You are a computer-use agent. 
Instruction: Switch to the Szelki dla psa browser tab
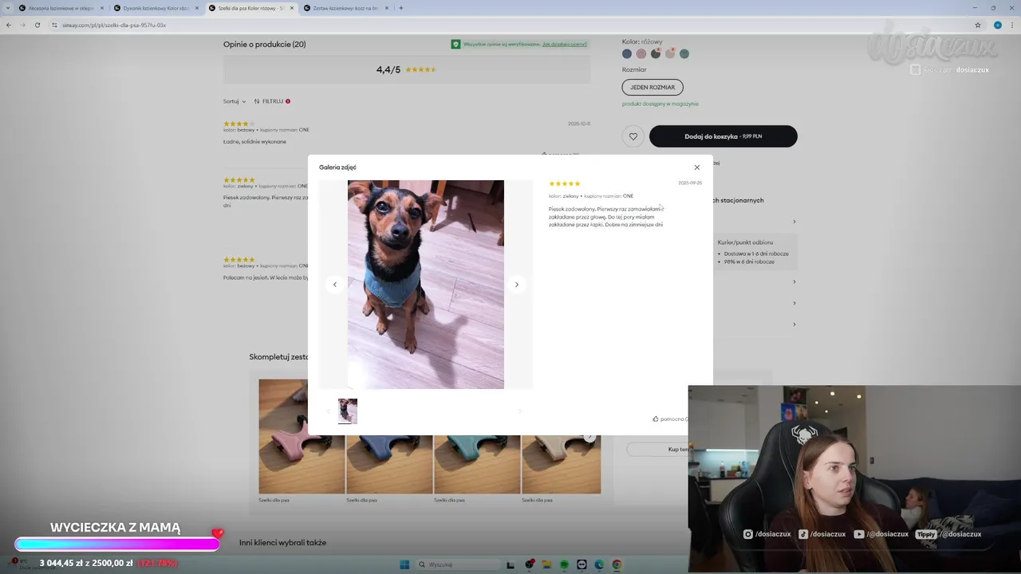pyautogui.click(x=250, y=8)
